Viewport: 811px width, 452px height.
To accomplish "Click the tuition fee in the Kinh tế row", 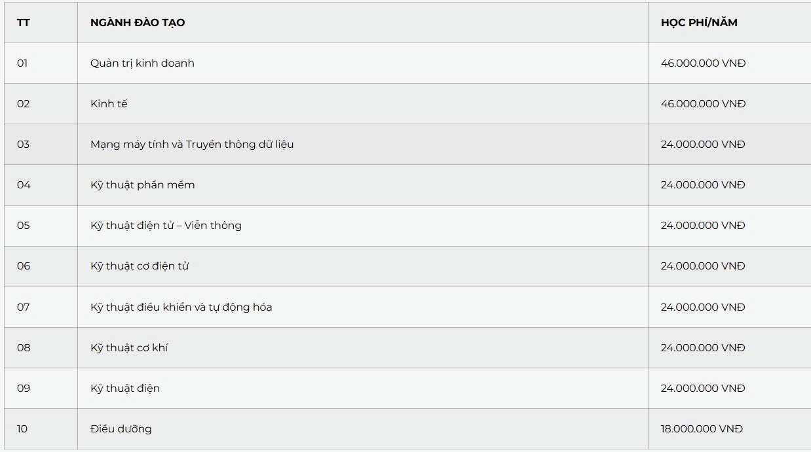I will point(703,104).
